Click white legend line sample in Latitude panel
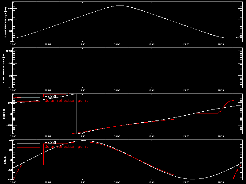Screen dimensions: 246x184 (x=29, y=144)
